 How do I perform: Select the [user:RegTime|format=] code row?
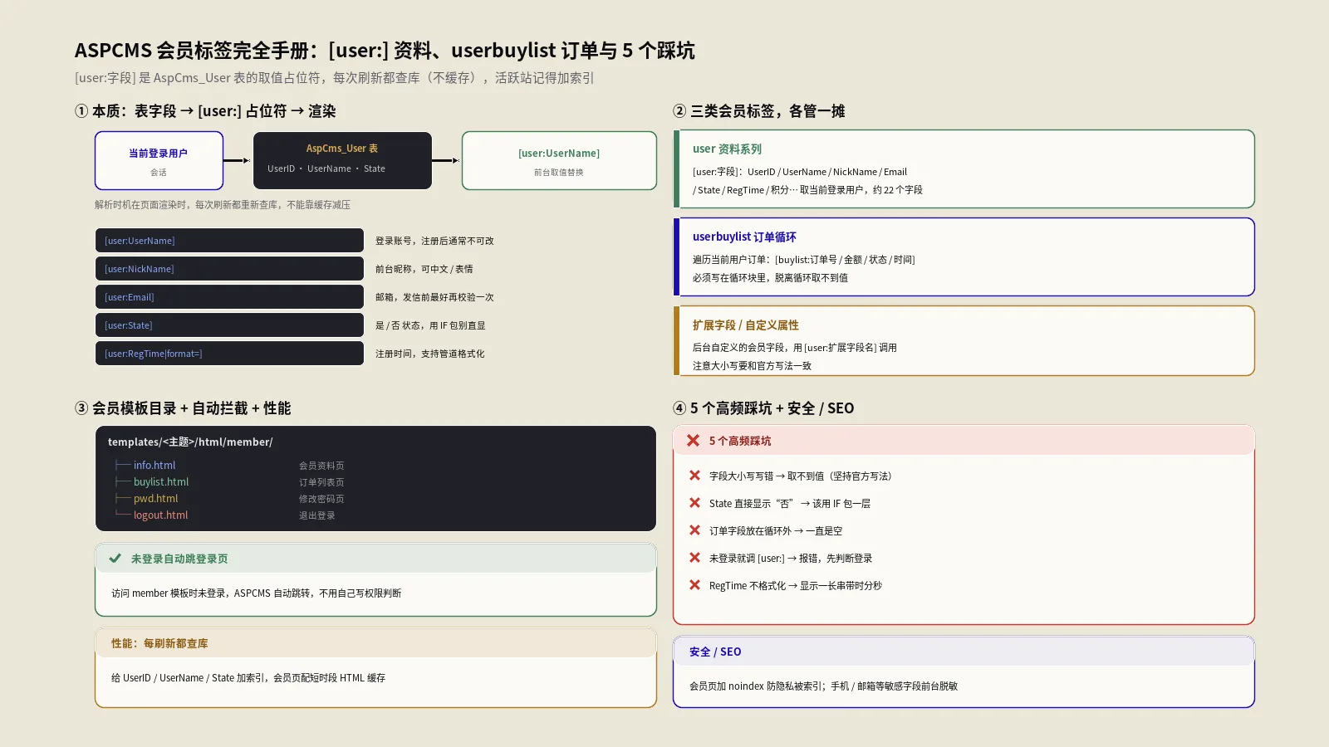tap(229, 354)
